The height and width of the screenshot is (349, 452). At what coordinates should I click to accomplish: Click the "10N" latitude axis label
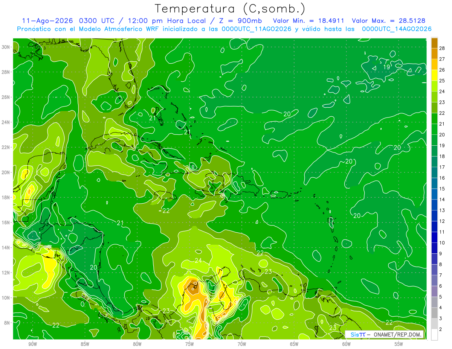click(6, 297)
